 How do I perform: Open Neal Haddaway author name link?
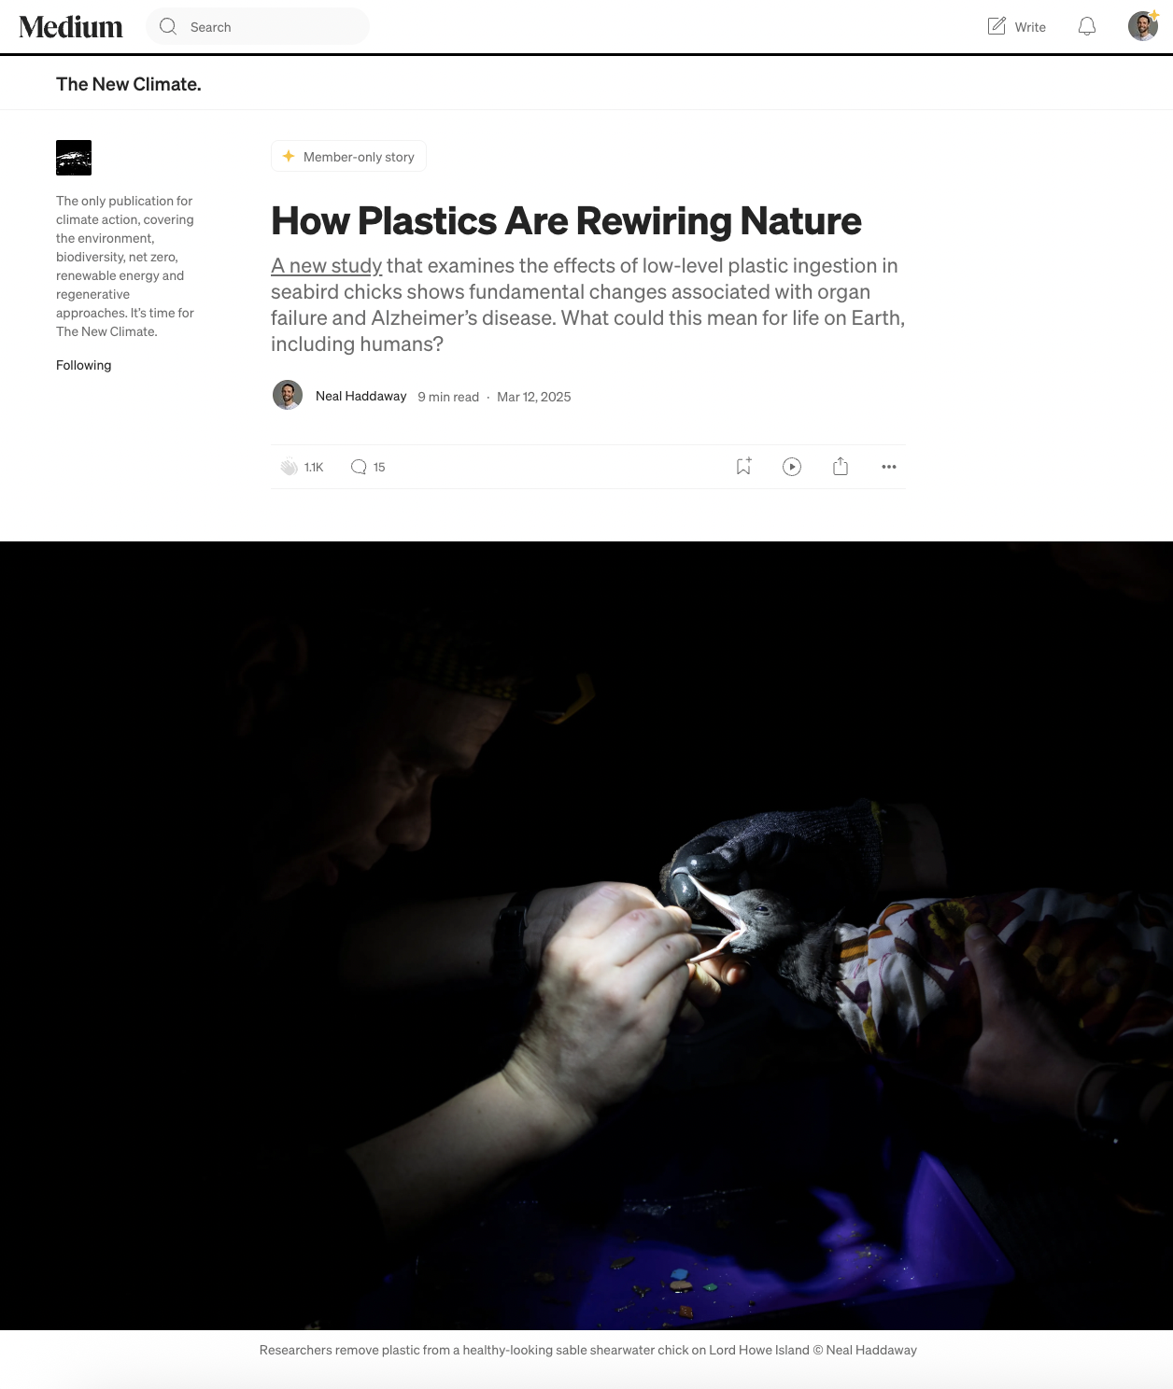point(361,396)
